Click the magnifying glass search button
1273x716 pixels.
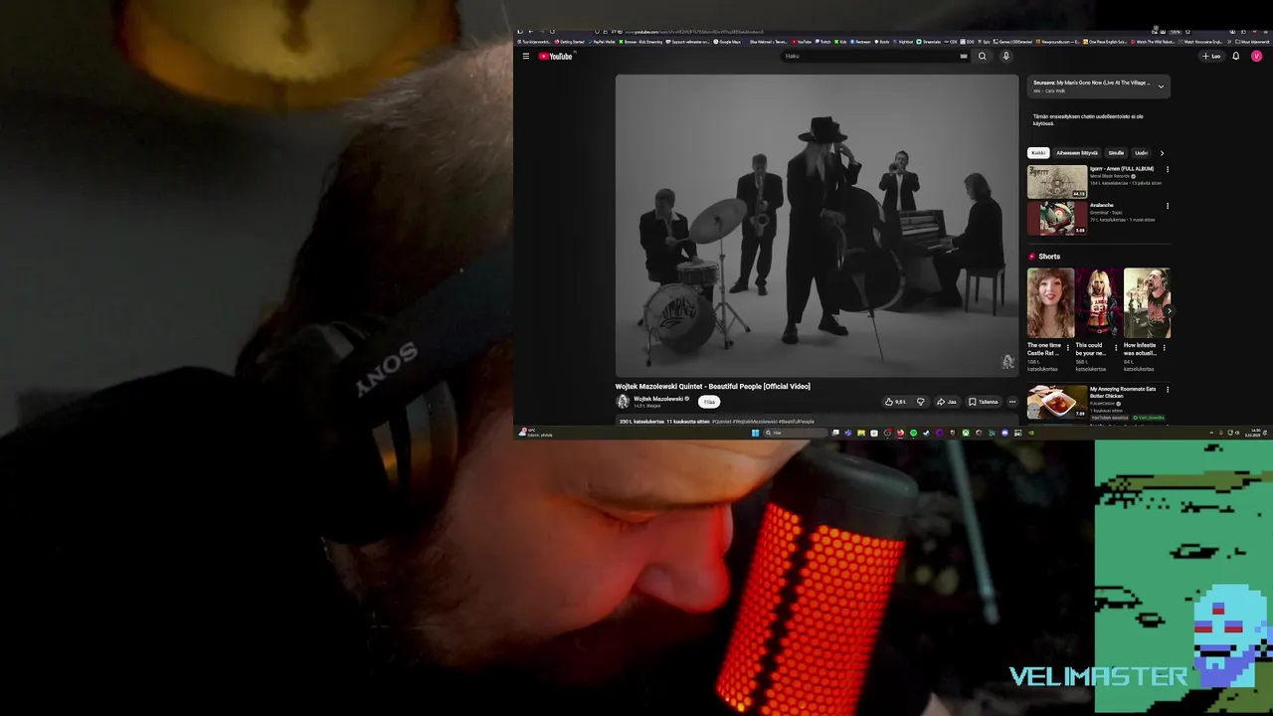983,56
